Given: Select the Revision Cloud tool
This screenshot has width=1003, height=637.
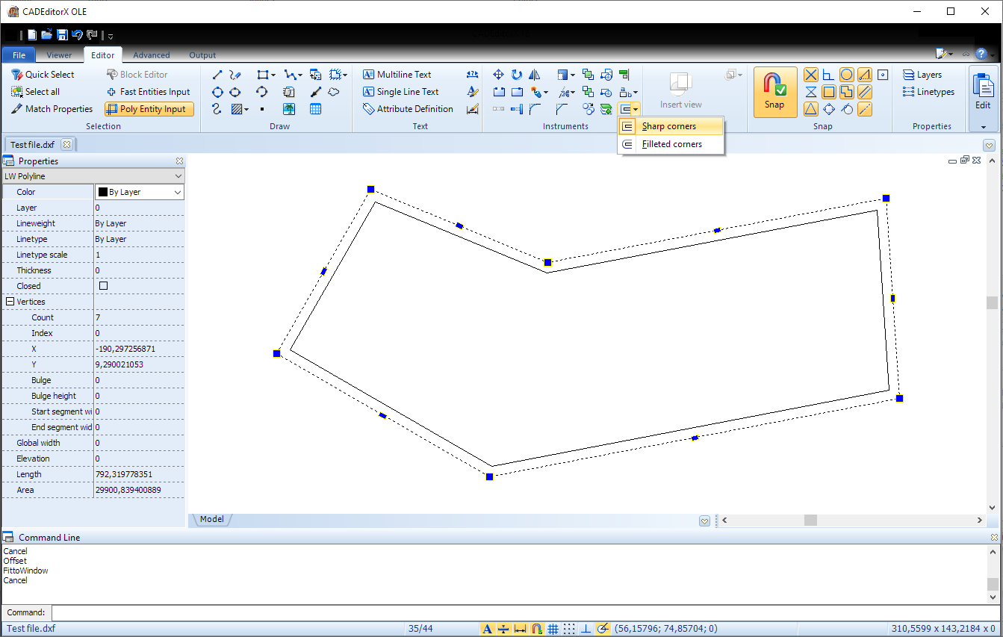Looking at the screenshot, I should (333, 92).
